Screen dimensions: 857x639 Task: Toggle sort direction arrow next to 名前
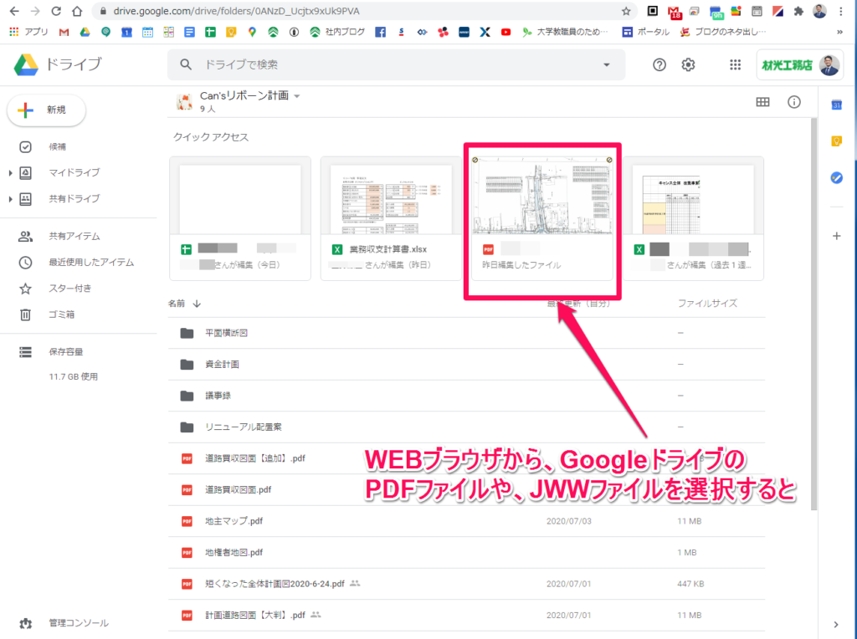click(x=197, y=304)
